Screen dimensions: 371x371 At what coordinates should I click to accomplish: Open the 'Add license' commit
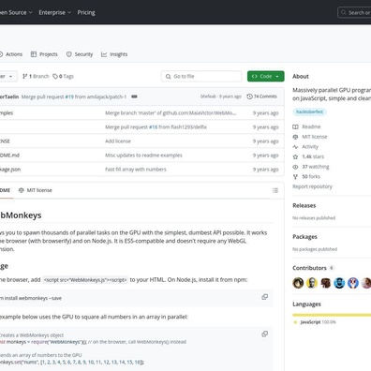118,141
